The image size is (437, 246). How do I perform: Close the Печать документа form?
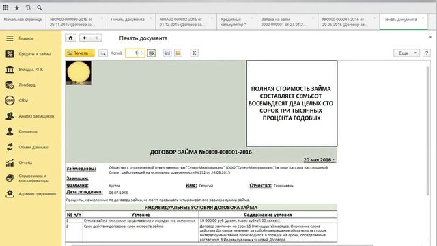coord(430,37)
